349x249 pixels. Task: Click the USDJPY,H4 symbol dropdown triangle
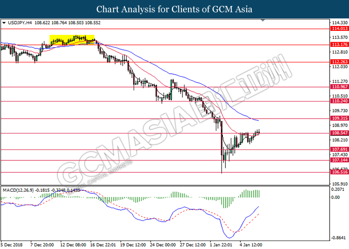[x=4, y=23]
